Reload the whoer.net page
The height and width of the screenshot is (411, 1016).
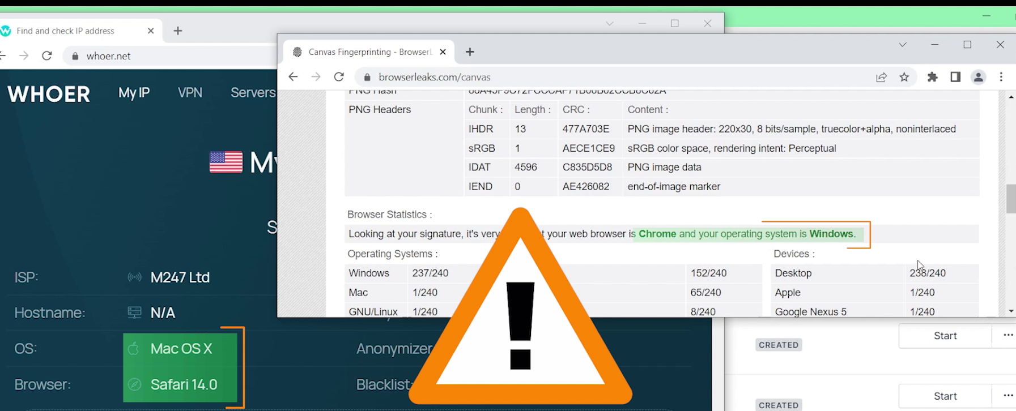[47, 55]
